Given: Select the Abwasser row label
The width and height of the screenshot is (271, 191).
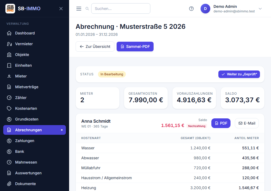Looking at the screenshot, I should point(90,158).
